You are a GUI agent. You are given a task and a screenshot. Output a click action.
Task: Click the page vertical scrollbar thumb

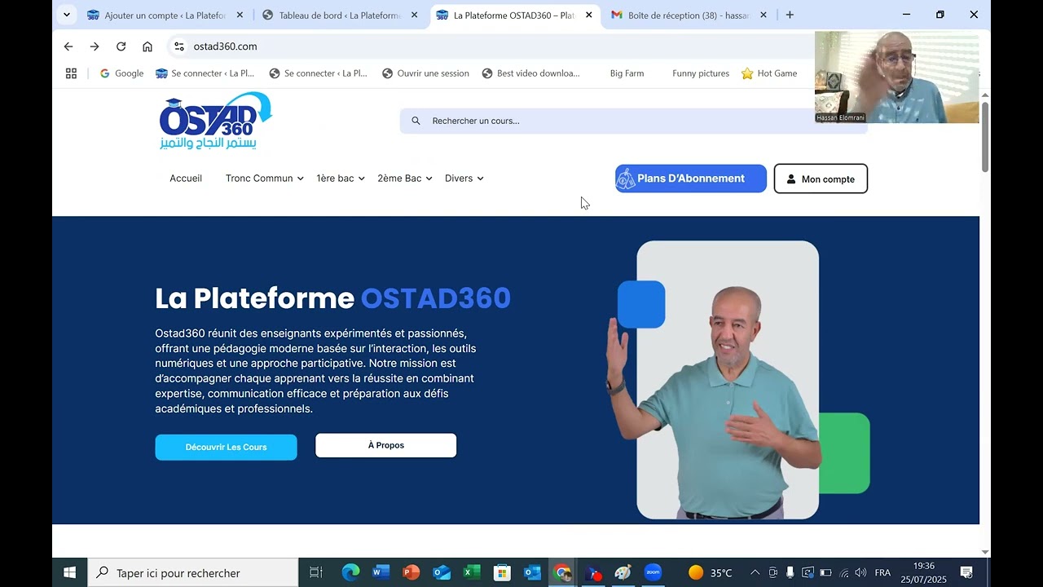point(985,137)
